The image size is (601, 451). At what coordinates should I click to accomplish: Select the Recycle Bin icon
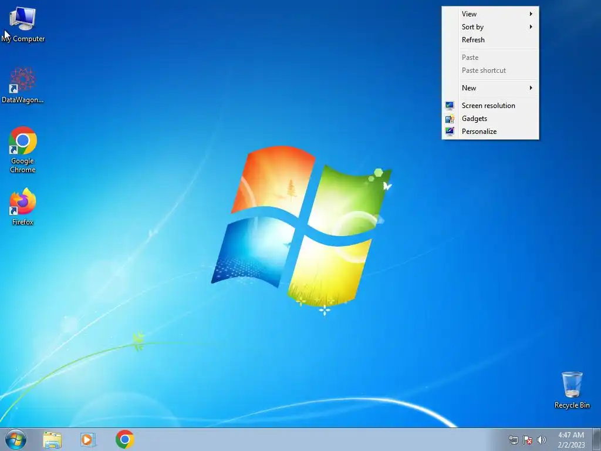(572, 390)
